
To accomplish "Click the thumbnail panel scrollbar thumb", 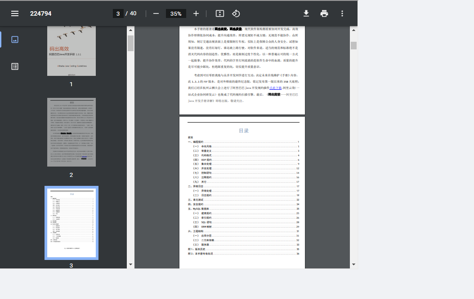I will point(130,44).
